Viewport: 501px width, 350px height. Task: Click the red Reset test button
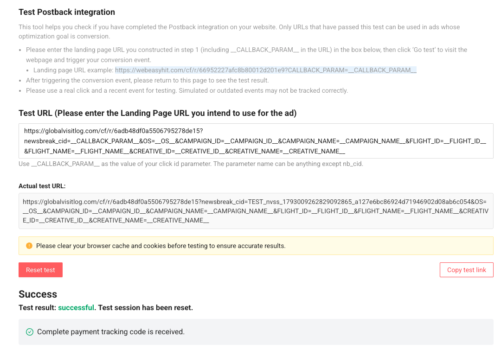pyautogui.click(x=40, y=270)
